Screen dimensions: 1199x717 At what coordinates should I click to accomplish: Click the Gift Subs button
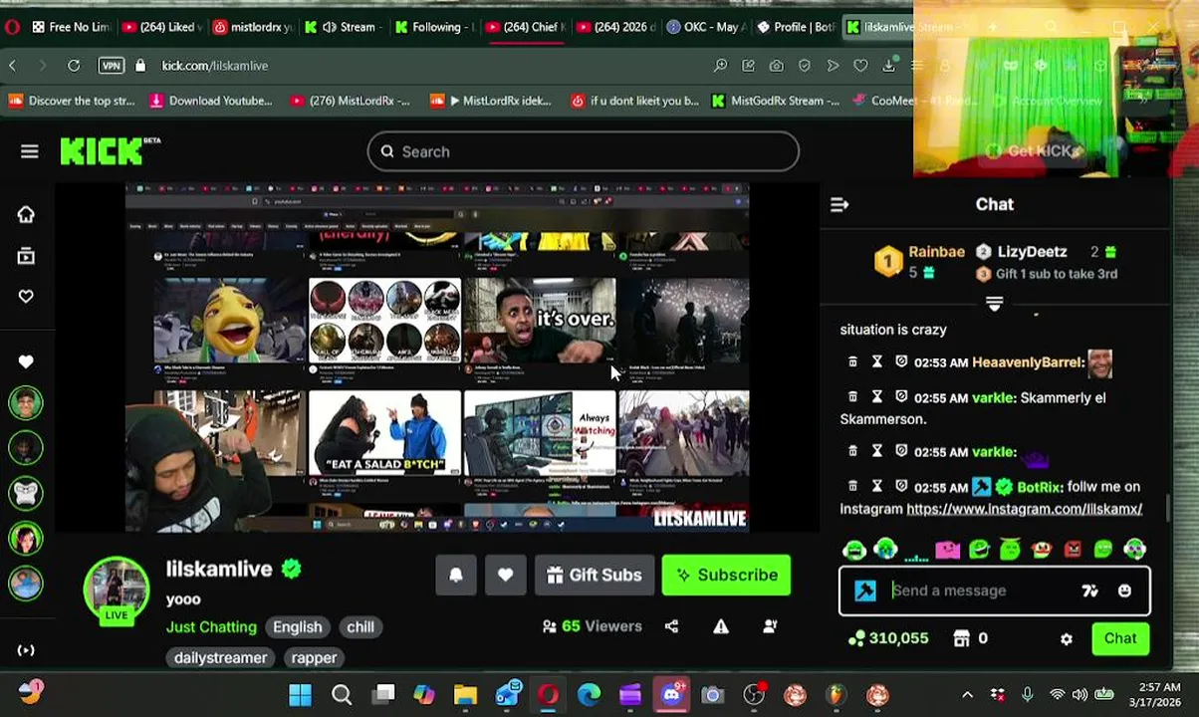click(595, 575)
